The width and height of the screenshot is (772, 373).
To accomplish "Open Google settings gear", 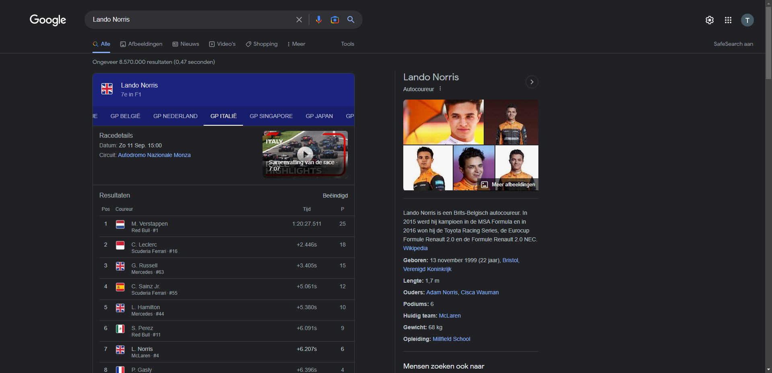I will coord(709,20).
